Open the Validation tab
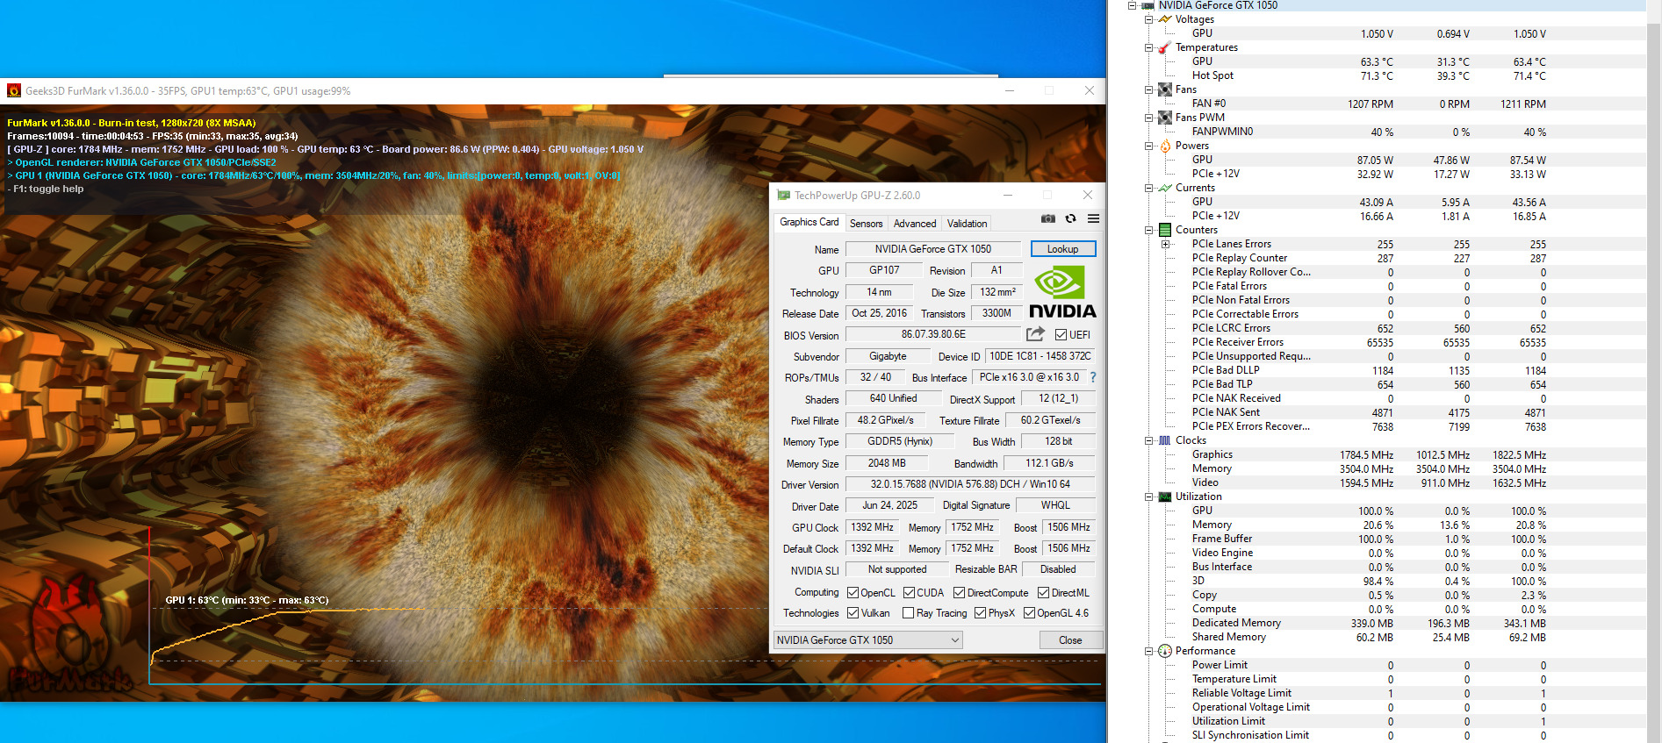The image size is (1662, 743). (967, 224)
